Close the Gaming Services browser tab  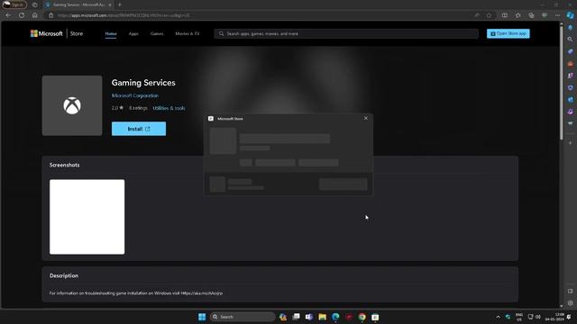pyautogui.click(x=110, y=4)
